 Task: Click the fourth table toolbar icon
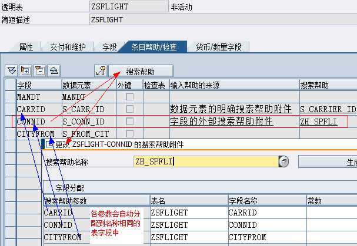click(x=54, y=70)
